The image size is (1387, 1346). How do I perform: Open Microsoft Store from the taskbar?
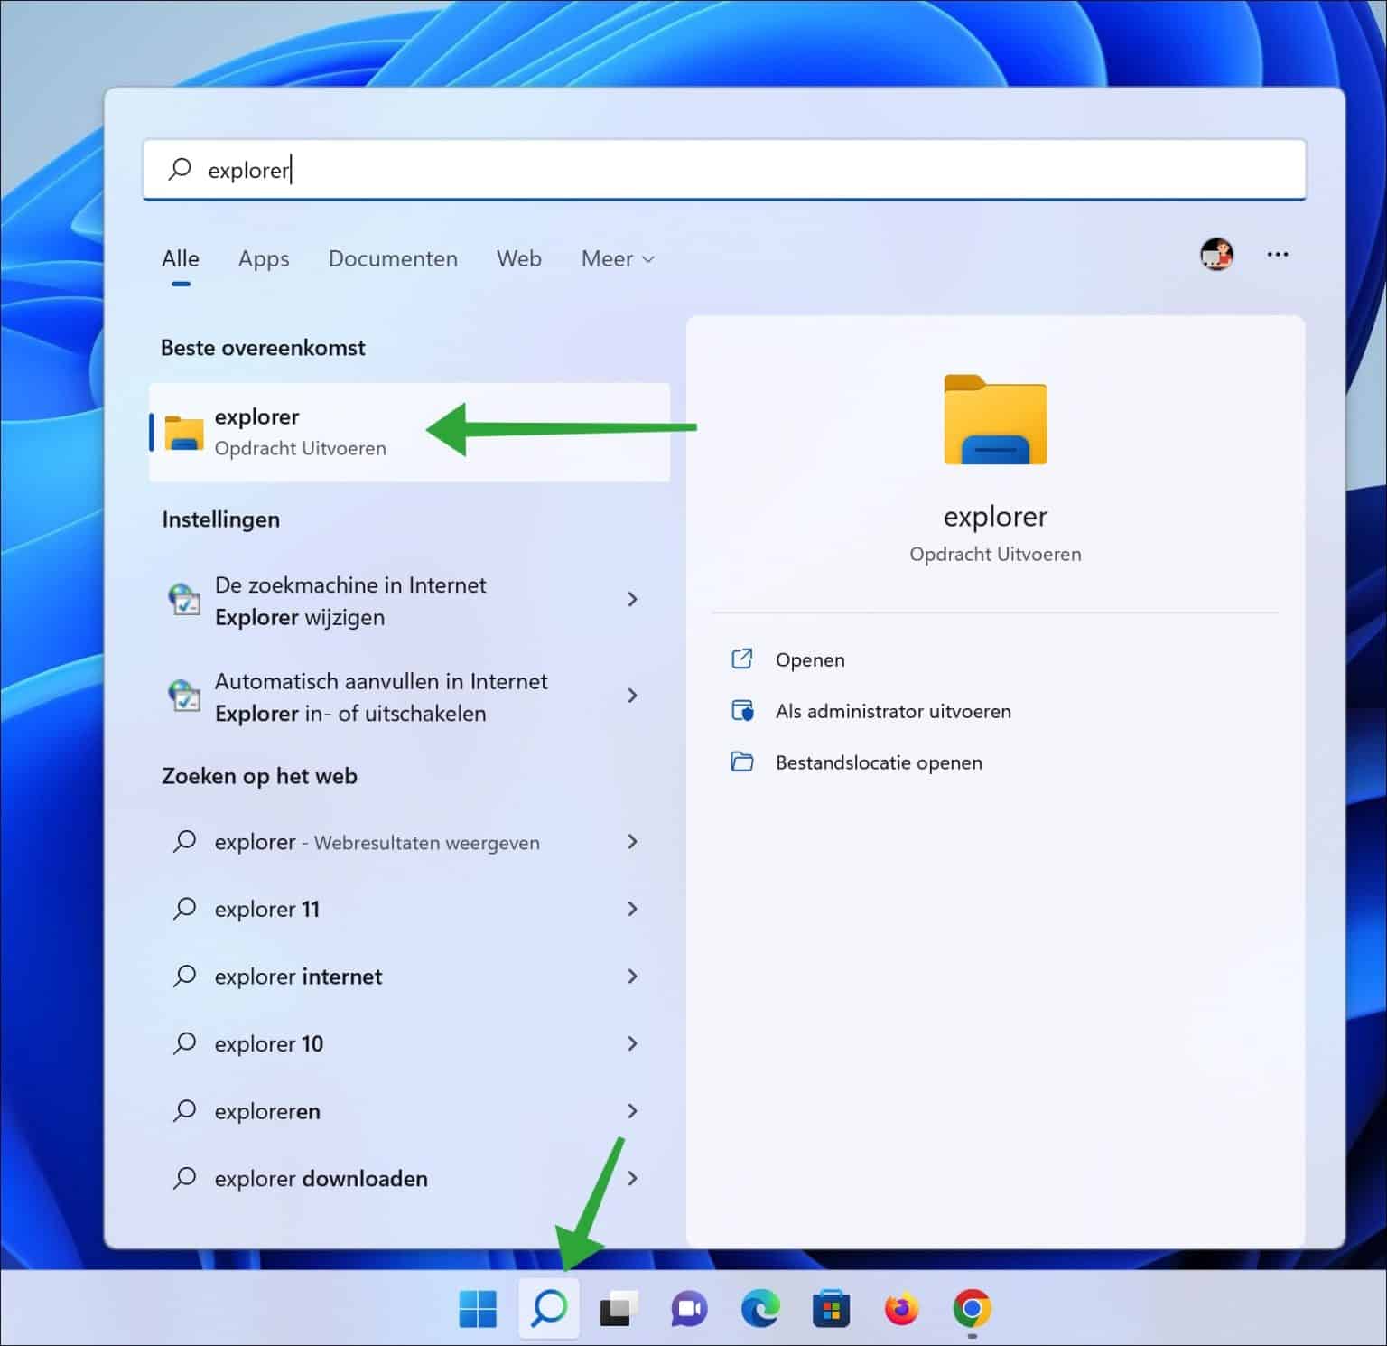click(831, 1307)
